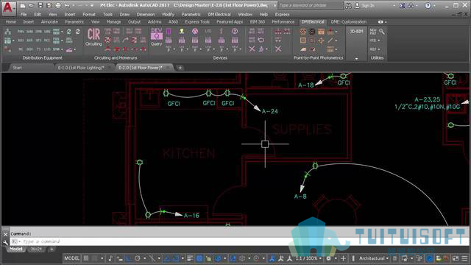Screen dimensions: 471x265
Task: Switch to the Express Tools ribbon tab
Action: 197,22
